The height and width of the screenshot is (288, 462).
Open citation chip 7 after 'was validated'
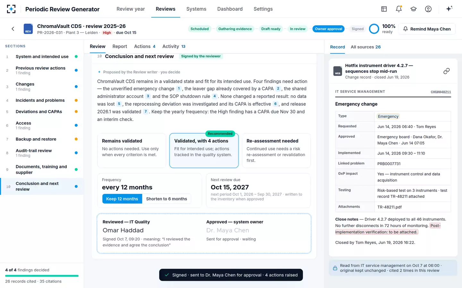tap(146, 112)
